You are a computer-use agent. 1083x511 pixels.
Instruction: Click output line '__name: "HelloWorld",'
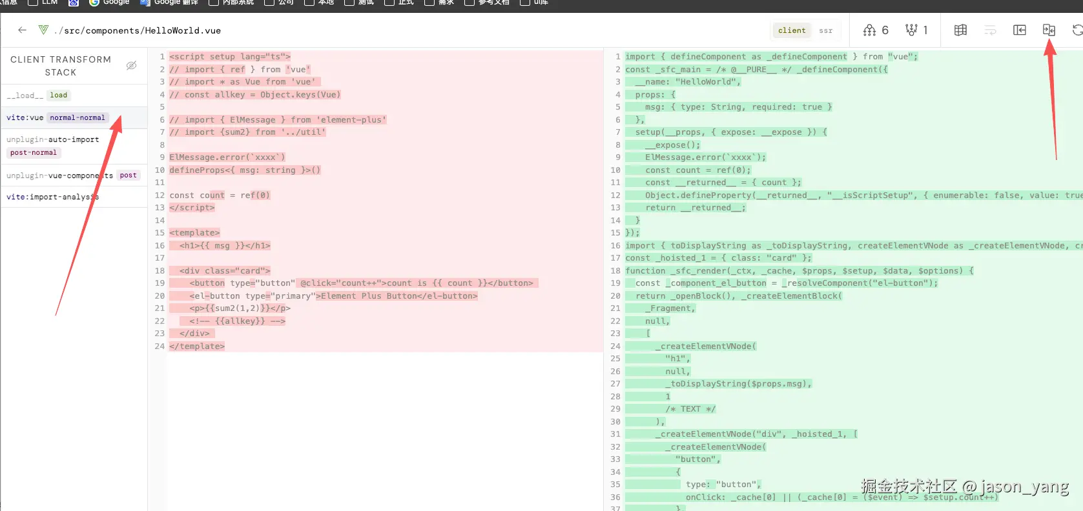pyautogui.click(x=688, y=82)
